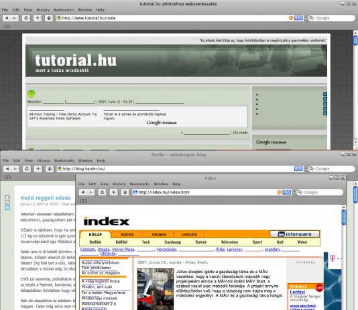The height and width of the screenshot is (310, 358).
Task: Click forward arrow in Index window toolbar
Action: (x=91, y=192)
